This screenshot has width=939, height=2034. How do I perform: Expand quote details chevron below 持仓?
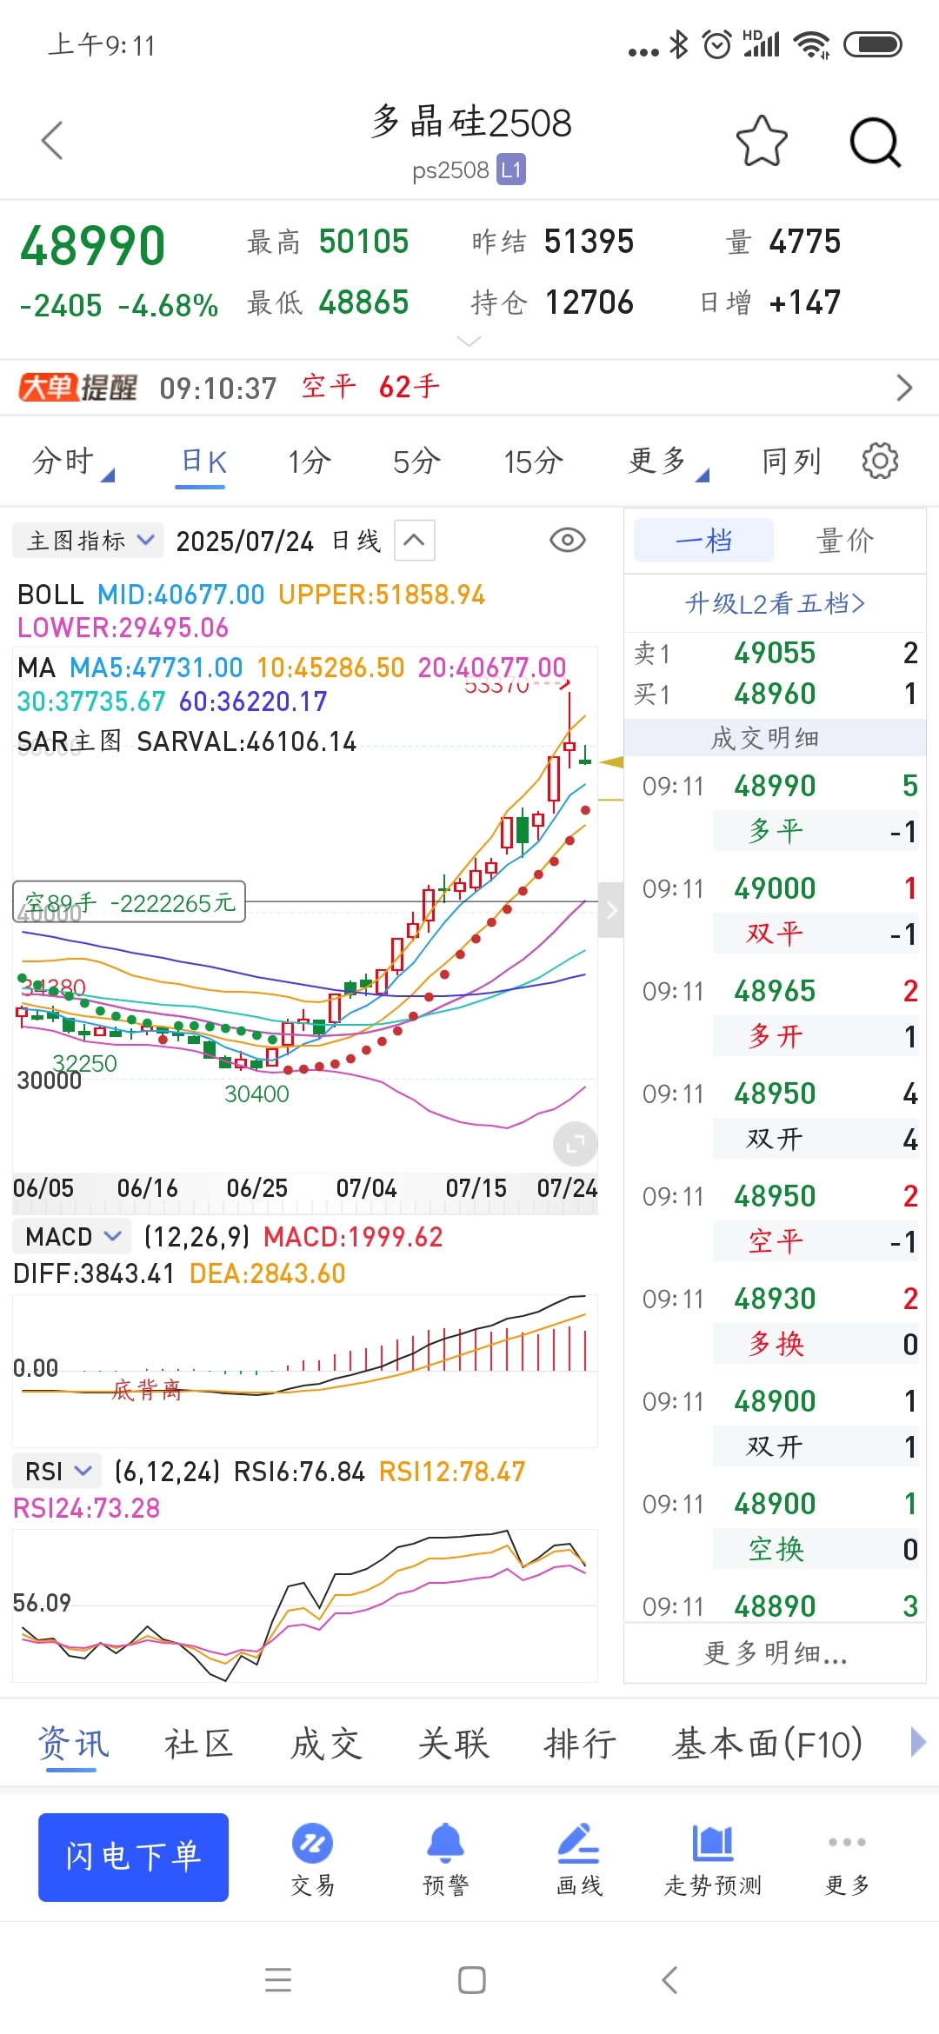(469, 341)
